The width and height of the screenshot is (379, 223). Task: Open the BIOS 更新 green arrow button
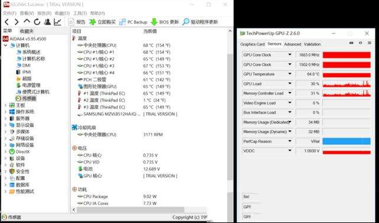pyautogui.click(x=154, y=22)
